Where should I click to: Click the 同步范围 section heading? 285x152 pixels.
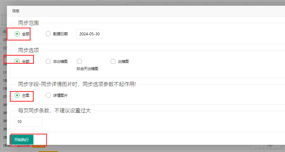28,23
